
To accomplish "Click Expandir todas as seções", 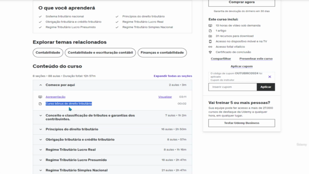I will [173, 76].
